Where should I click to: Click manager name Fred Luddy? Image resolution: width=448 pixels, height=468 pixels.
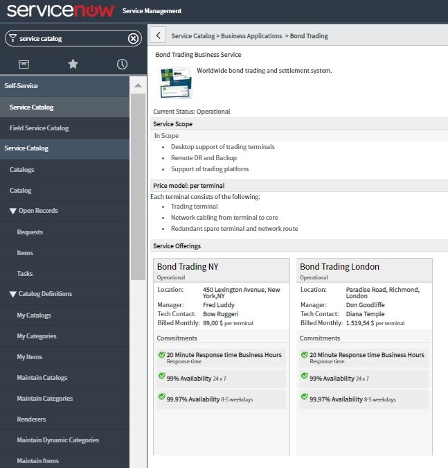click(219, 305)
